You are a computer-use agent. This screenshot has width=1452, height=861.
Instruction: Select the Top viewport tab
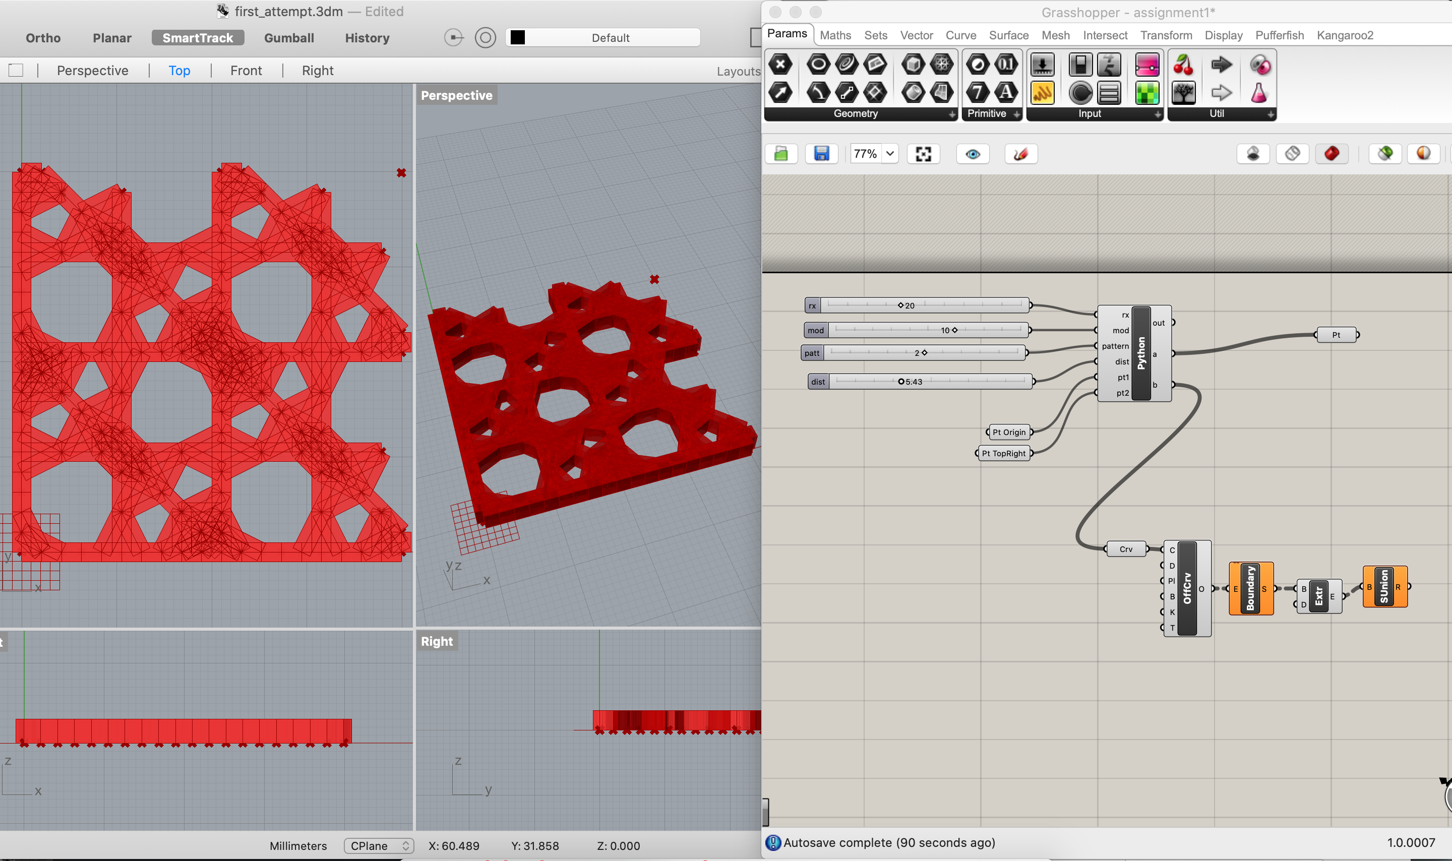pyautogui.click(x=178, y=70)
